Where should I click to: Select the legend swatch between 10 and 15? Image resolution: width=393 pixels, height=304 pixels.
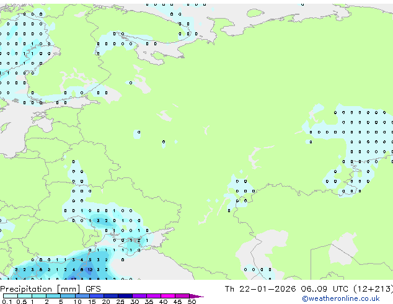point(82,296)
